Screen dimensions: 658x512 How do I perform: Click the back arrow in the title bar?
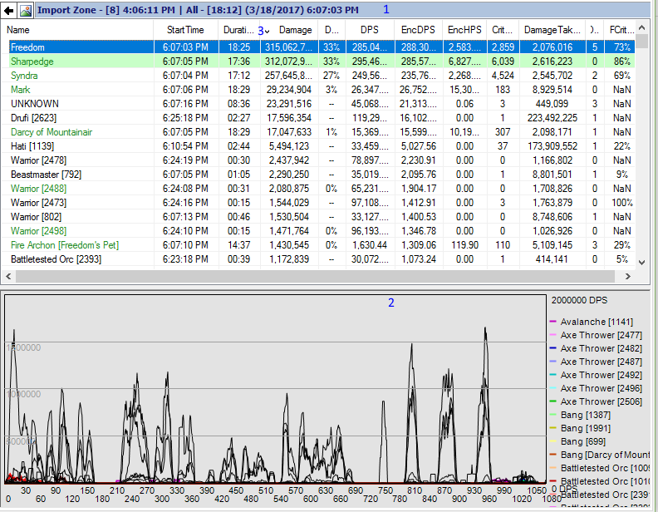tap(9, 10)
